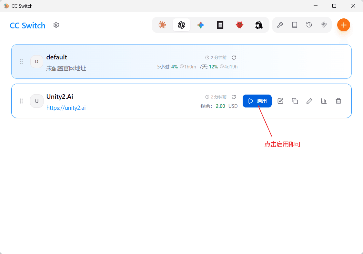
Task: Open settings gear next to CC Switch
Action: tap(56, 25)
